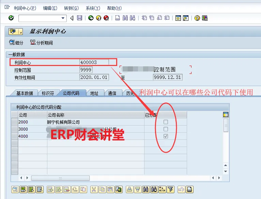The image size is (261, 199).
Task: Click the table vertical scrollbar thumb
Action: [226, 125]
